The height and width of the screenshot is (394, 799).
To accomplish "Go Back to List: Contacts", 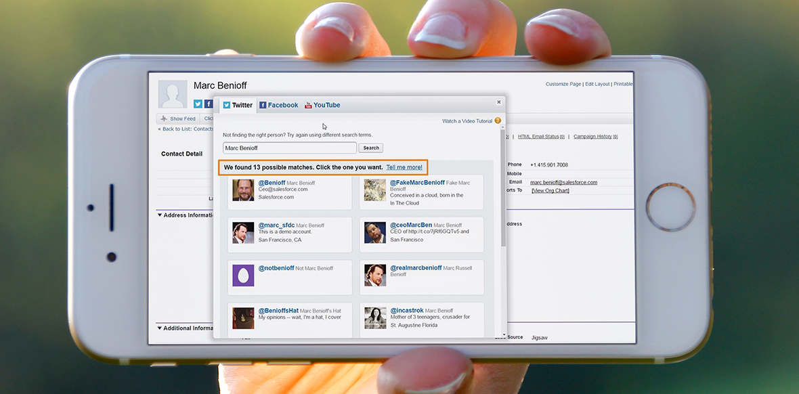I will 186,129.
